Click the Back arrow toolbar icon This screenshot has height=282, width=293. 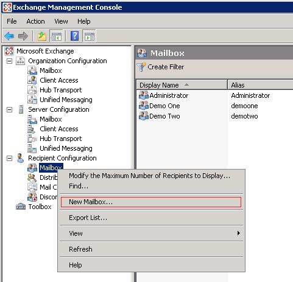click(9, 36)
